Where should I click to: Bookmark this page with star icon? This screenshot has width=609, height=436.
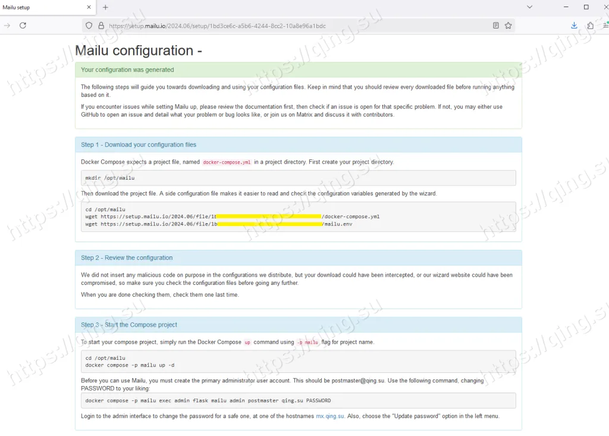click(508, 26)
